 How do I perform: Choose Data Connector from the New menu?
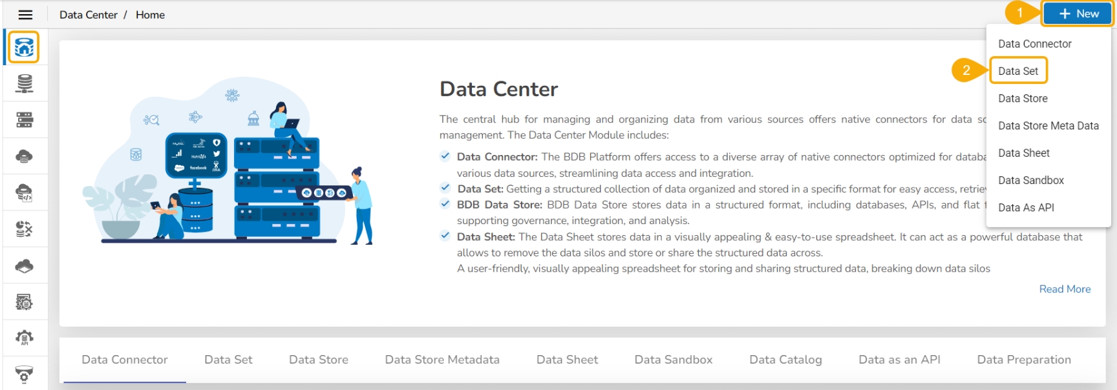point(1034,44)
